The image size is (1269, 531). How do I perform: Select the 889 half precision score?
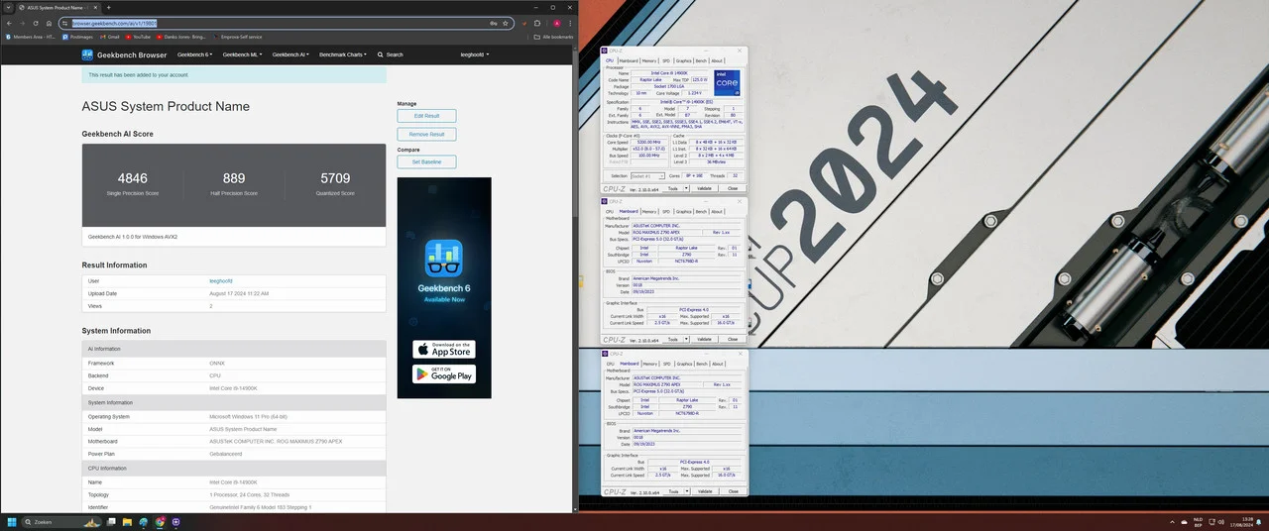click(x=234, y=178)
